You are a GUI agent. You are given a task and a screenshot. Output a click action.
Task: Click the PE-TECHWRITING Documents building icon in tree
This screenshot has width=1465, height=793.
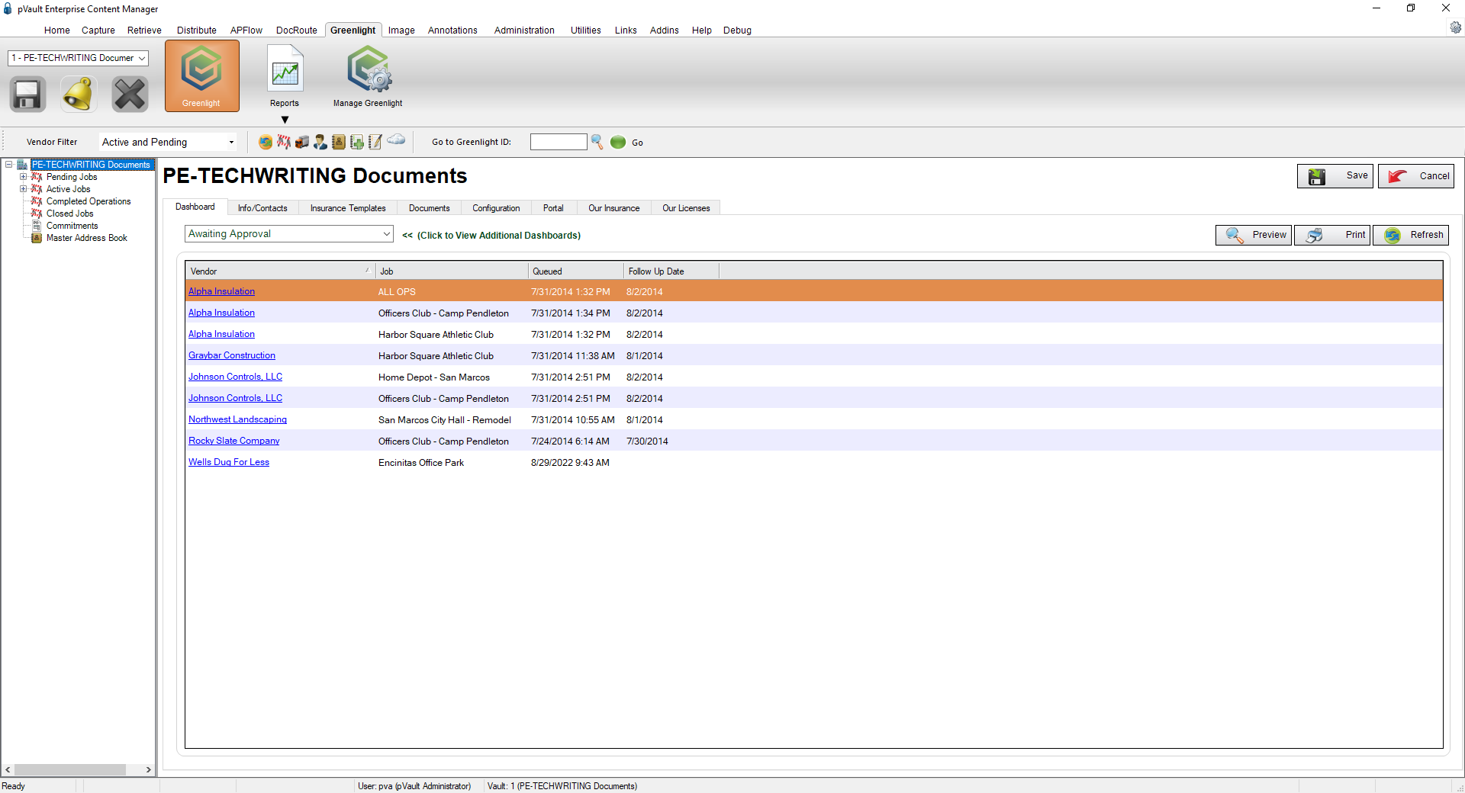tap(23, 165)
